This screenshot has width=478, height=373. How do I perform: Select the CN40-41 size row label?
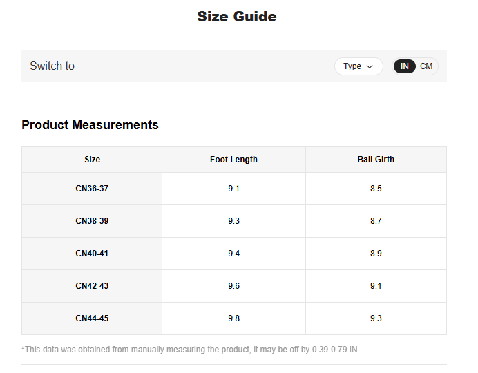92,254
